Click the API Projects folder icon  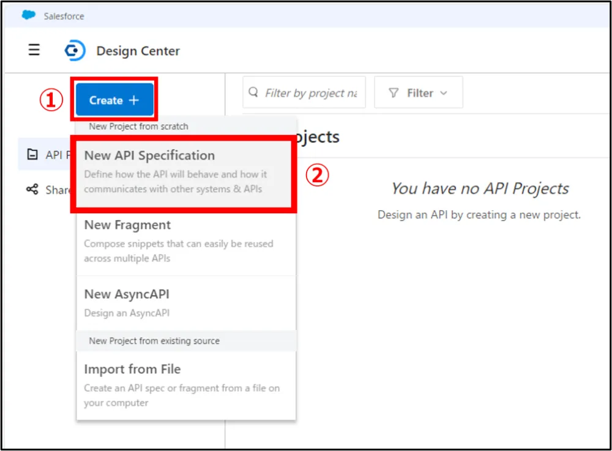pos(32,155)
